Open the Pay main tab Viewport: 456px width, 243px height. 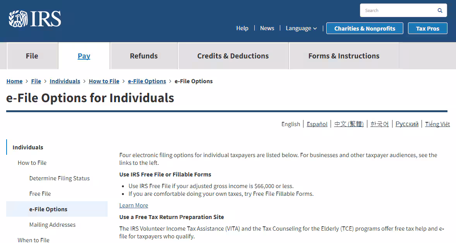tap(84, 56)
